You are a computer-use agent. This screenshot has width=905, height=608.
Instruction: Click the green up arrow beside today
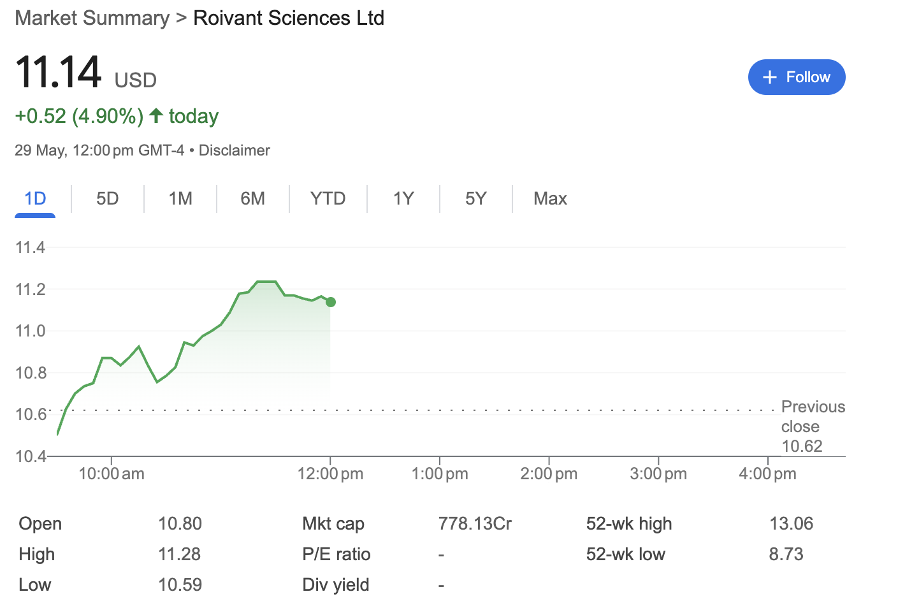tap(156, 115)
